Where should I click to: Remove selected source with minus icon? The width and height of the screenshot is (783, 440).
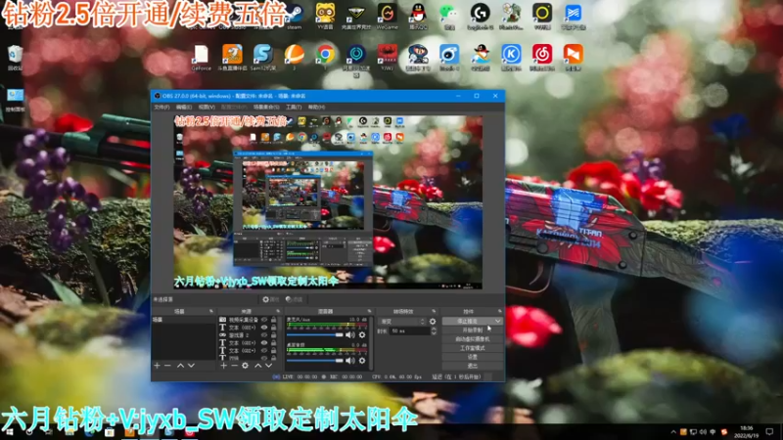[234, 366]
